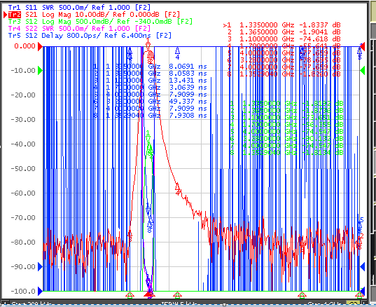Screen dimensions: 376x307
Task: Click the -50.00 y-axis scale label
Action: pyautogui.click(x=23, y=168)
